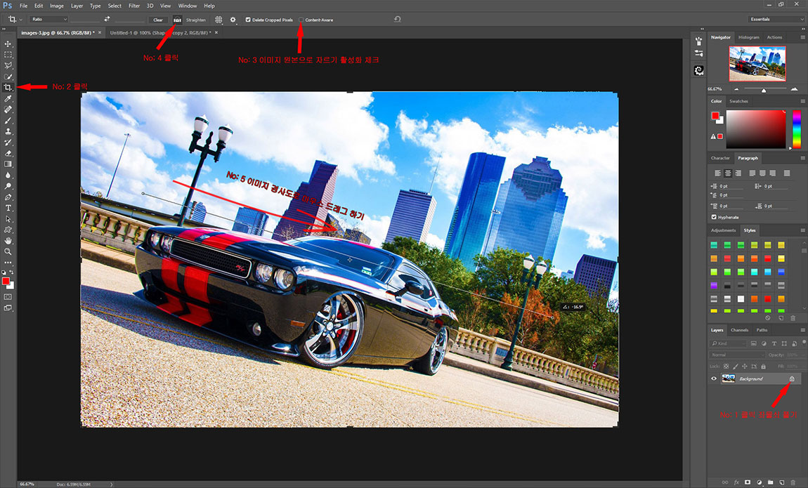
Task: Toggle left text alignment in Paragraph panel
Action: (718, 173)
